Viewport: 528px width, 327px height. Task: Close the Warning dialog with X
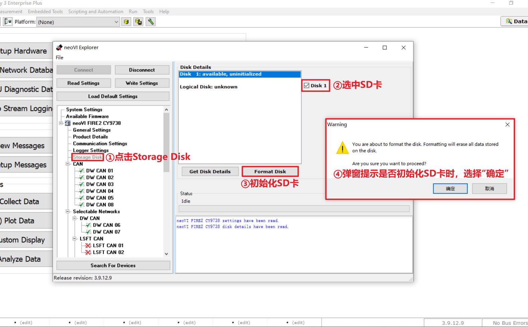pos(507,124)
